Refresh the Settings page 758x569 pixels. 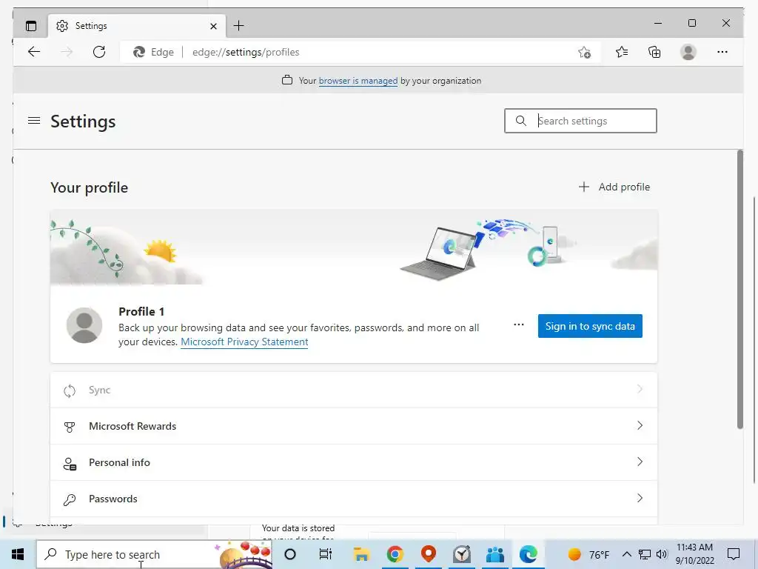click(x=99, y=52)
